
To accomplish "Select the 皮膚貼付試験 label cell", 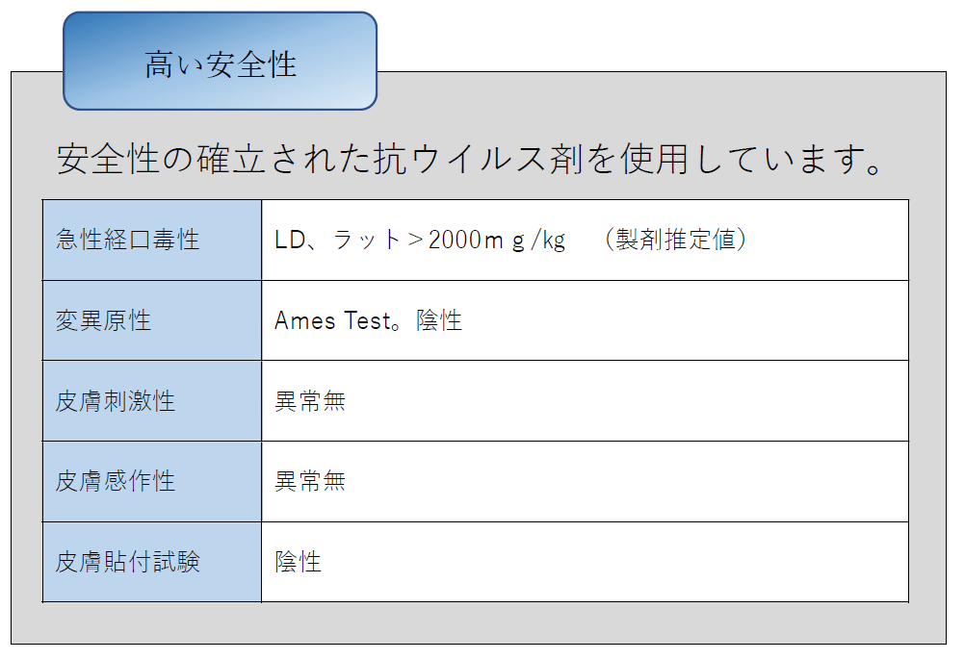I will pos(127,562).
